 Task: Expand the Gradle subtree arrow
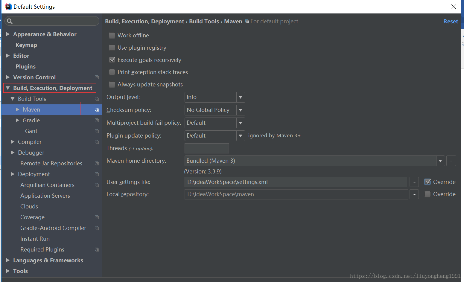[x=18, y=120]
